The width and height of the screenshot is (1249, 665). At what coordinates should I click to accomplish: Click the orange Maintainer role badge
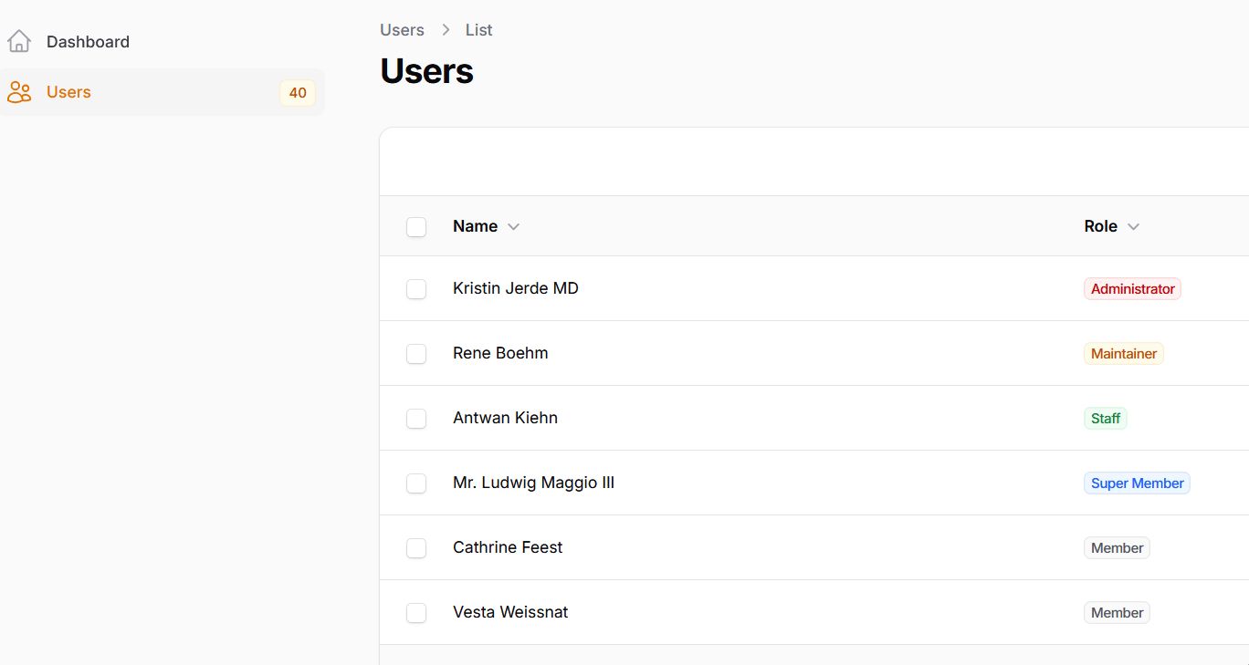pyautogui.click(x=1123, y=354)
